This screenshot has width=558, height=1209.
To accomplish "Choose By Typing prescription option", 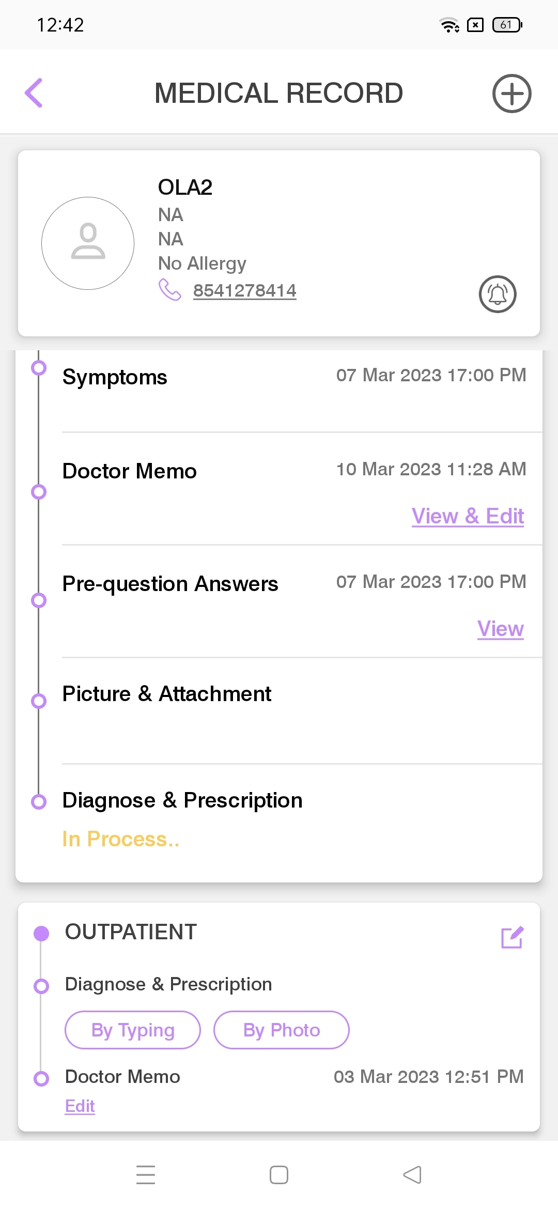I will tap(133, 1030).
